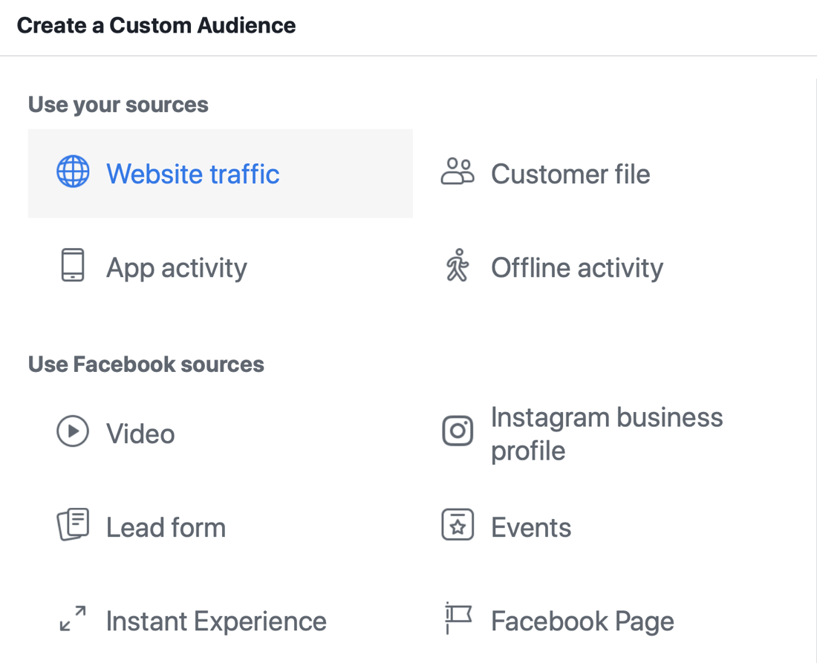Click the phone icon for App activity
The height and width of the screenshot is (663, 817).
(x=73, y=266)
